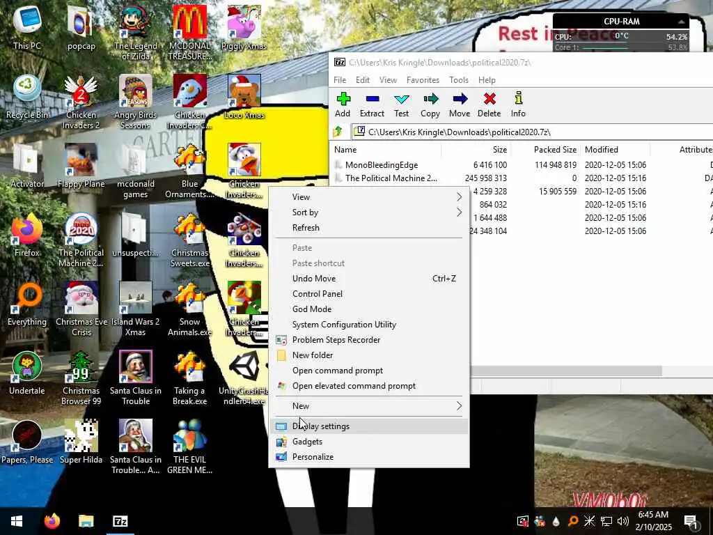Open Display settings from context menu
Viewport: 713px width, 535px height.
pos(369,426)
